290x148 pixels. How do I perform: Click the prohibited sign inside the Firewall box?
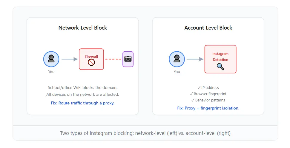pos(91,62)
